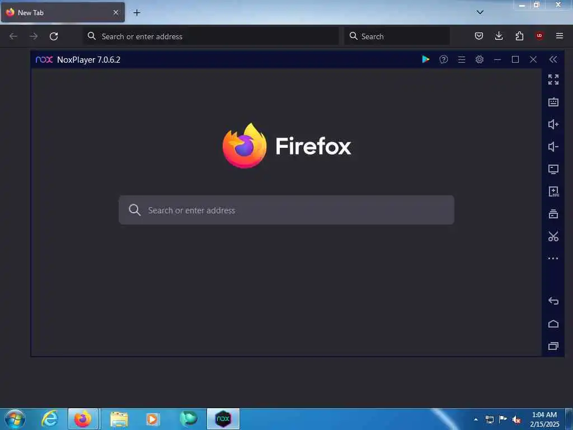Decrease volume in NoxPlayer sidebar
573x430 pixels.
(553, 147)
